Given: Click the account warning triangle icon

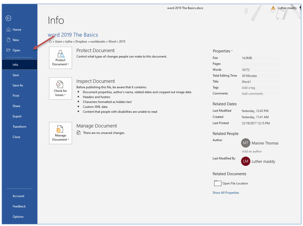Looking at the screenshot, I should pos(273,8).
